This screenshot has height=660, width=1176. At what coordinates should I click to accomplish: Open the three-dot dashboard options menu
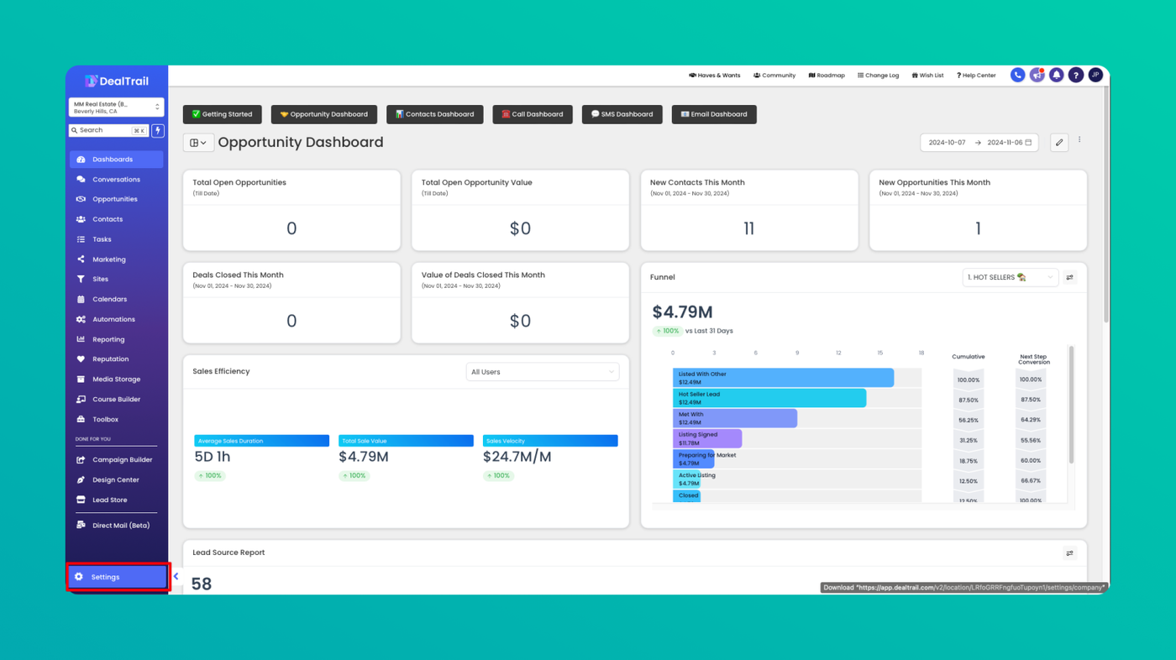tap(1079, 141)
